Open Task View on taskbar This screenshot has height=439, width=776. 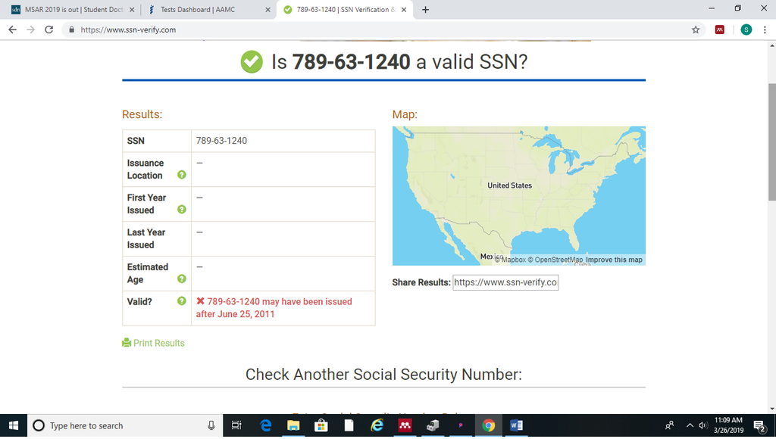236,425
